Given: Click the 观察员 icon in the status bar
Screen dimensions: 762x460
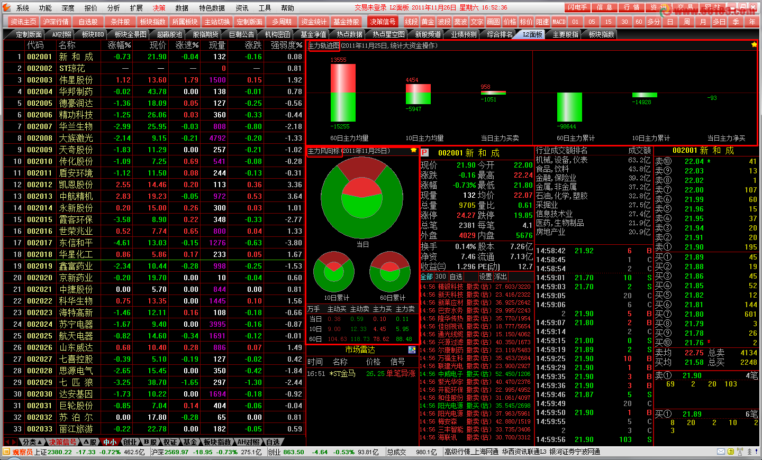Looking at the screenshot, I should [x=7, y=452].
